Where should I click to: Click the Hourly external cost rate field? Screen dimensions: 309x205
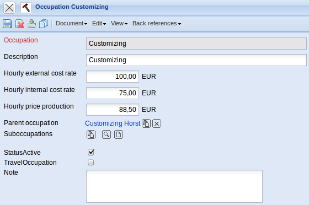pyautogui.click(x=113, y=77)
